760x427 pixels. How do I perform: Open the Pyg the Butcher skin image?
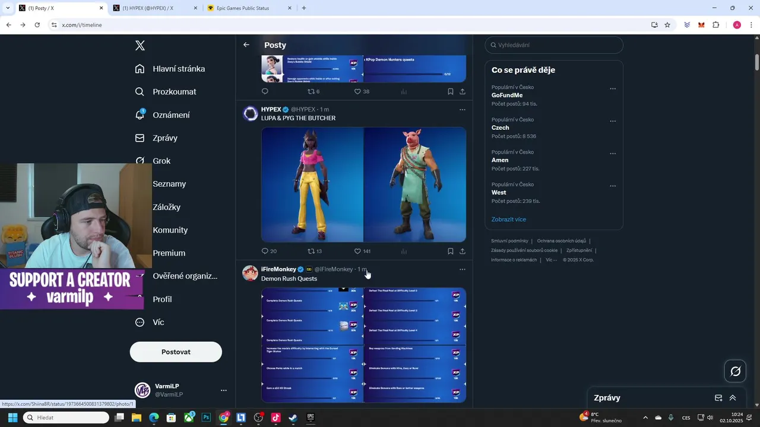pos(415,184)
